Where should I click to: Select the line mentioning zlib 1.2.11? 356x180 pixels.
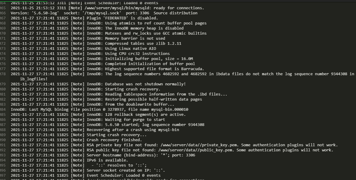[96, 44]
